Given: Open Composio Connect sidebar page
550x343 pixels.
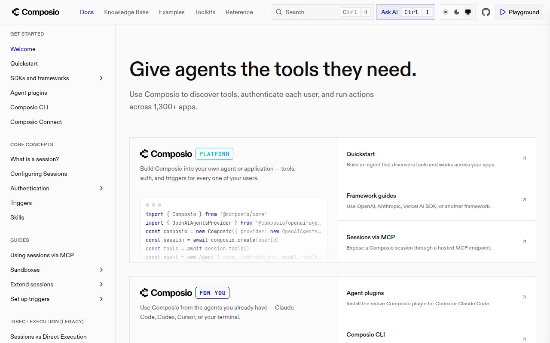Looking at the screenshot, I should [x=36, y=122].
